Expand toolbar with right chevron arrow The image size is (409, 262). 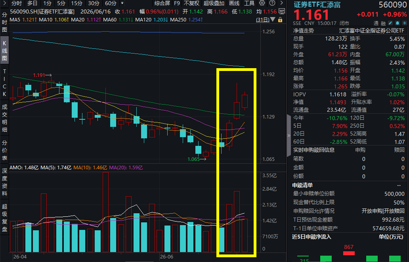282,3
